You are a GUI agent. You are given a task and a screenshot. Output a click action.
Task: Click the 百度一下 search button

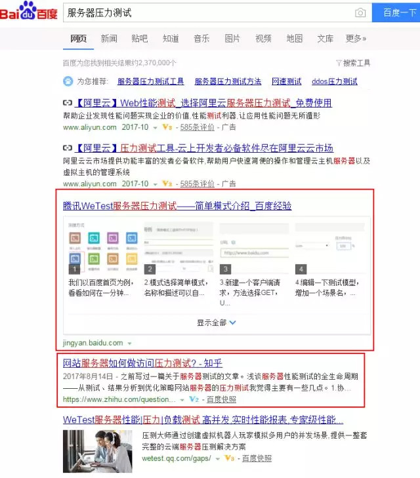[x=396, y=13]
